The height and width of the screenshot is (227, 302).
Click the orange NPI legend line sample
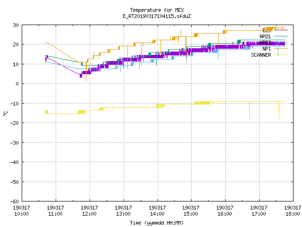pos(281,48)
